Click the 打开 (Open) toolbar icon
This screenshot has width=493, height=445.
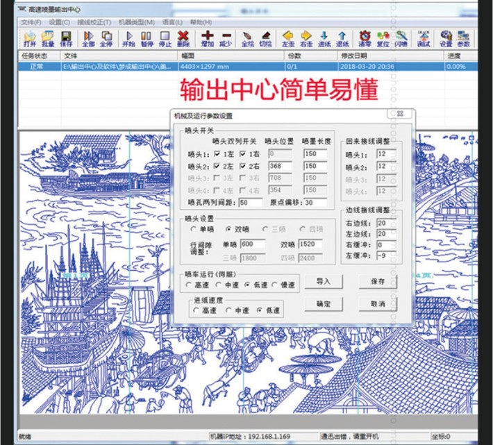29,38
